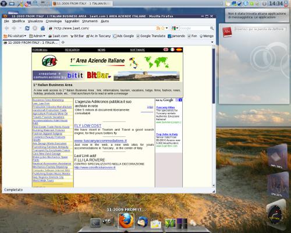Stop page loading with the stop icon

[35, 29]
